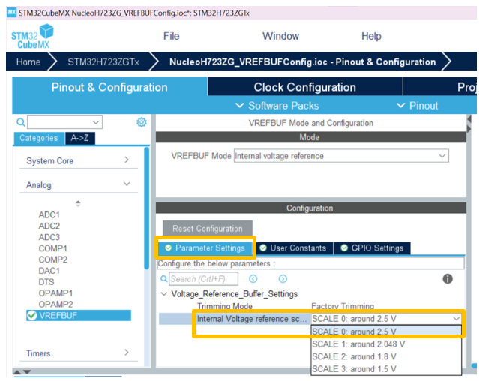Click the peripheral search magnifier icon
The image size is (479, 381).
(x=20, y=122)
